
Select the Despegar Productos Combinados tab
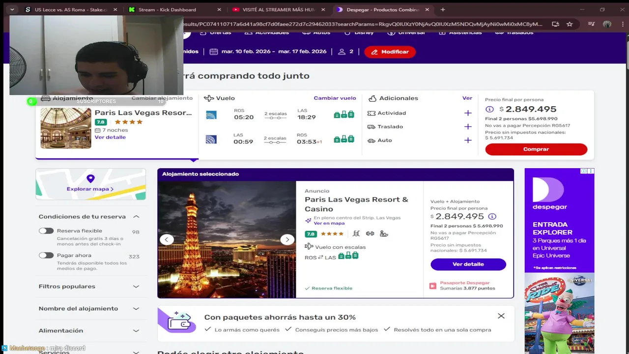click(x=383, y=9)
